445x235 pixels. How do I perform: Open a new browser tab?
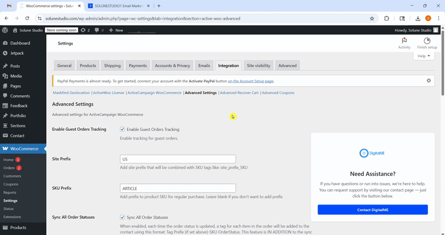click(159, 6)
